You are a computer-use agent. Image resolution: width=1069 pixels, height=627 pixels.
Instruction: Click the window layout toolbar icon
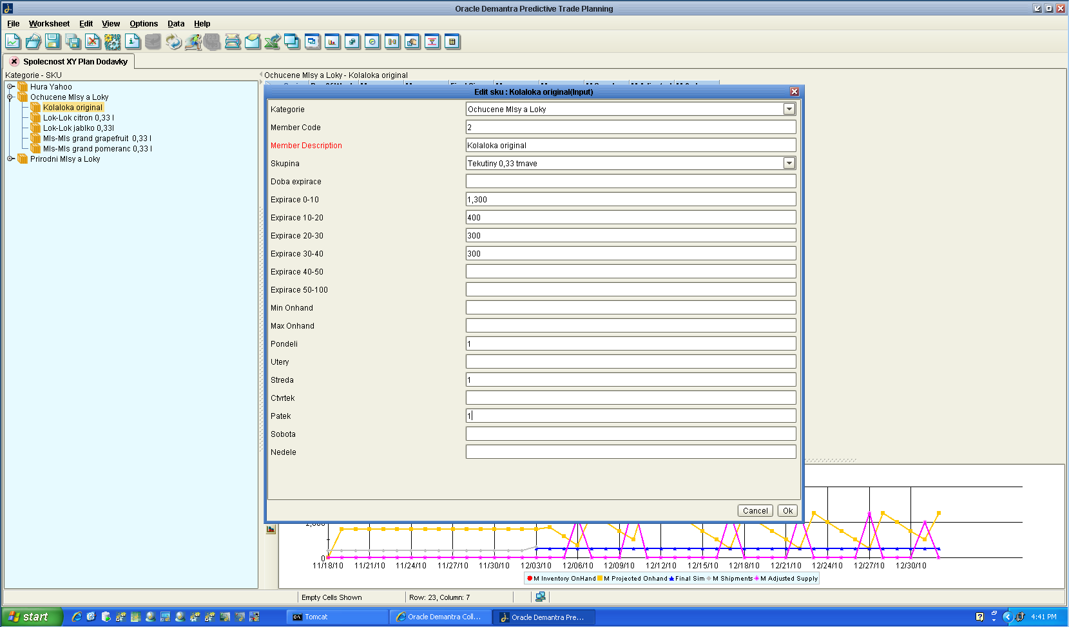click(313, 42)
